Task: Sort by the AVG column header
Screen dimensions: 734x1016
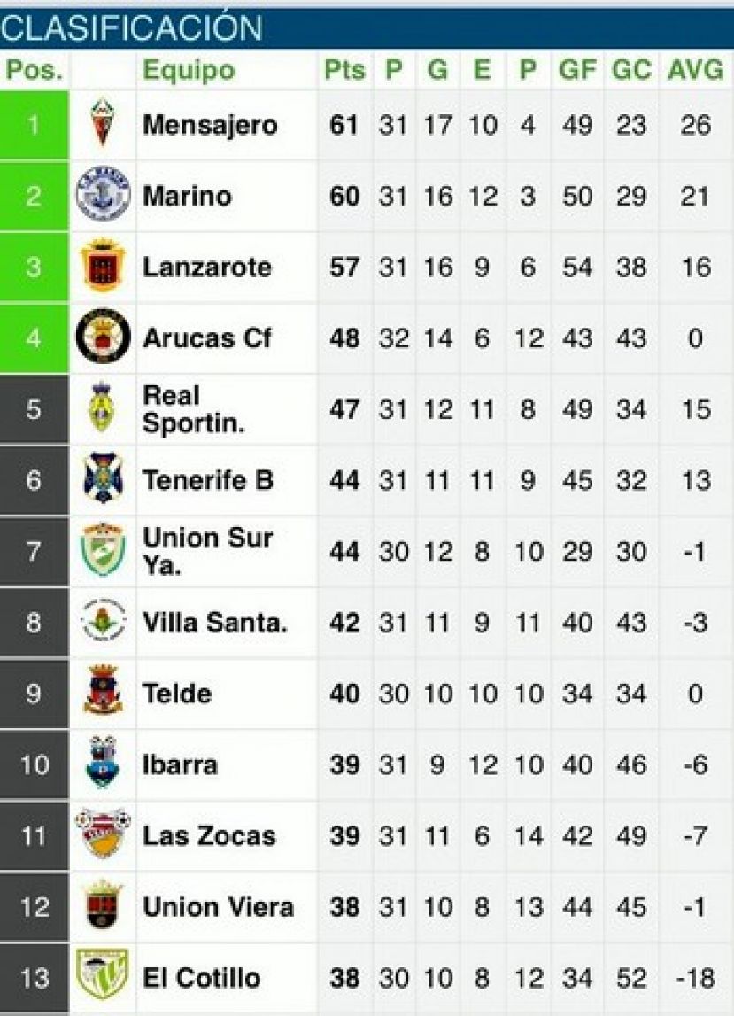Action: pos(695,69)
